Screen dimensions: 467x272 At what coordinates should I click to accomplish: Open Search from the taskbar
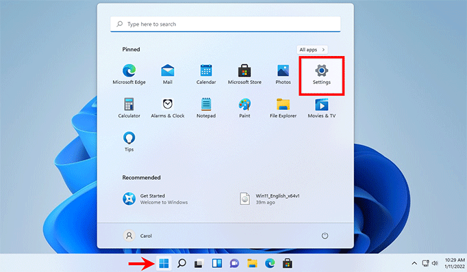pyautogui.click(x=181, y=263)
